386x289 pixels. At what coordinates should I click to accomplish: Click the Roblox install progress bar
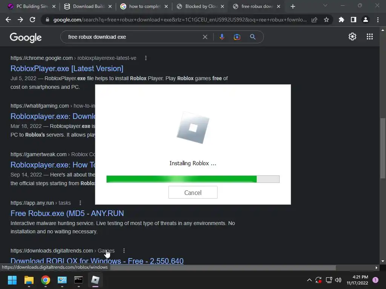pyautogui.click(x=193, y=179)
